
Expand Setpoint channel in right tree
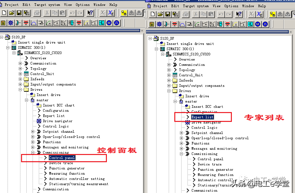182,133
